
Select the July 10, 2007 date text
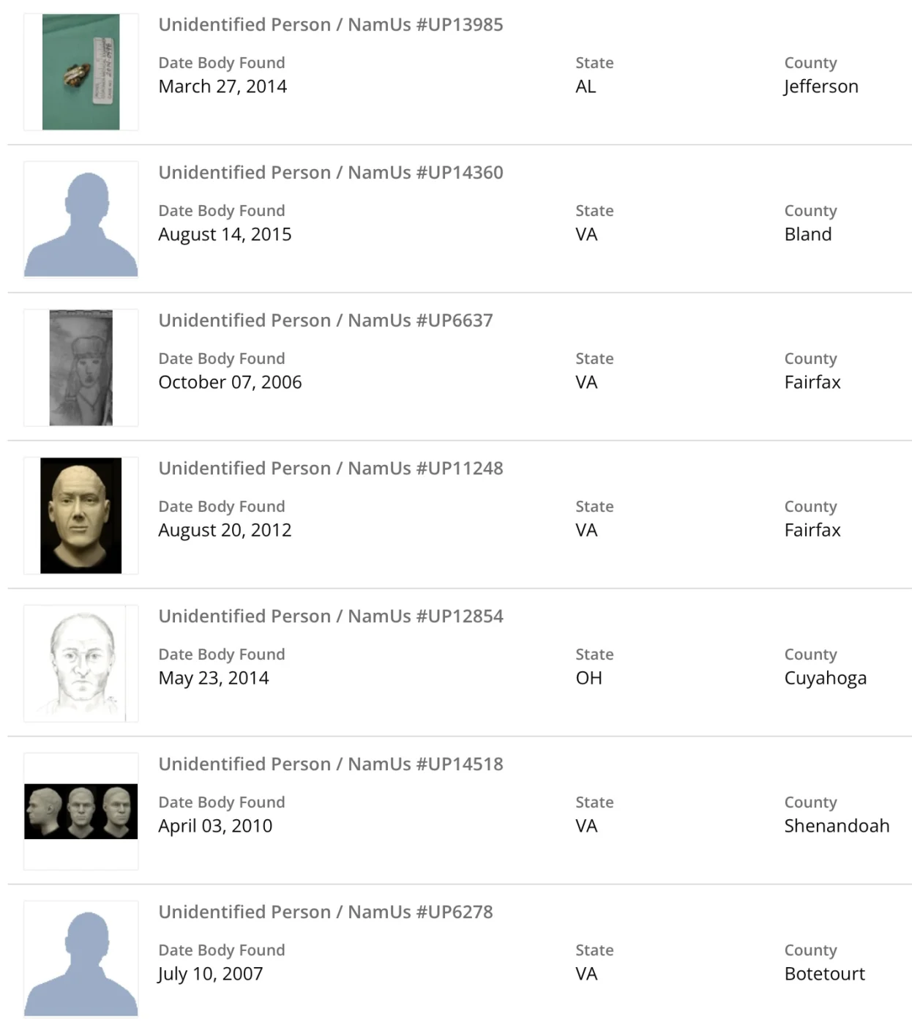tap(210, 974)
